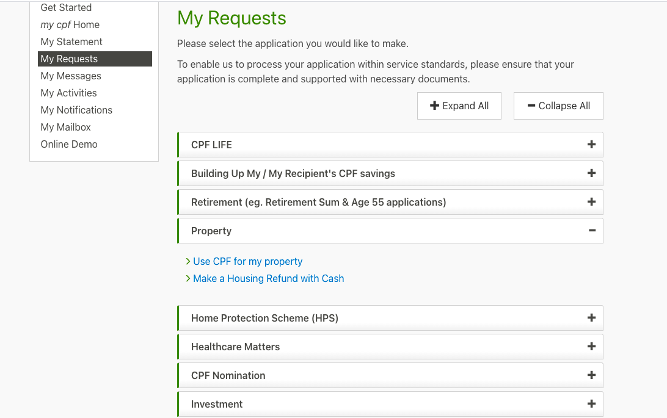The width and height of the screenshot is (667, 418).
Task: Open My Messages in sidebar
Action: (71, 76)
